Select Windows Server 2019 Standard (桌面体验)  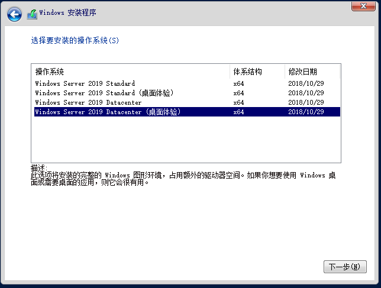[x=104, y=93]
